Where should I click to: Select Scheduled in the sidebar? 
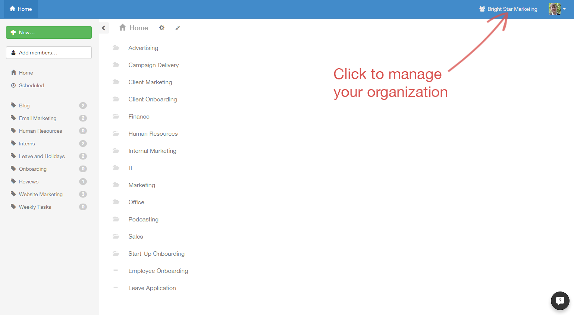click(31, 85)
